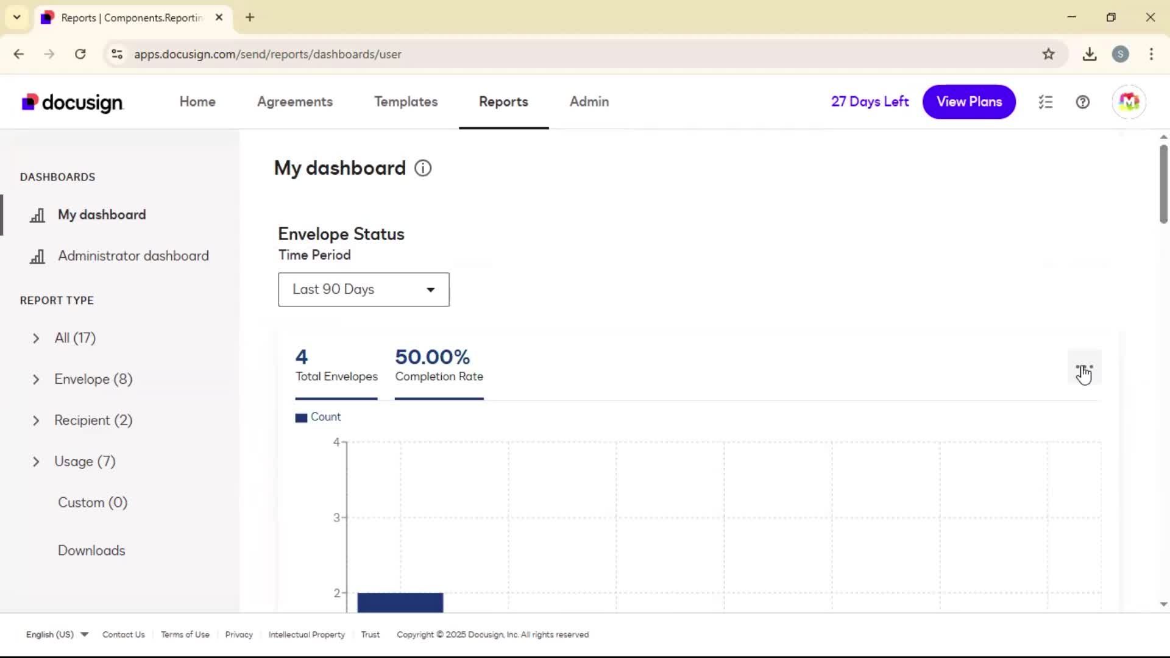
Task: Open browser downloads icon
Action: (x=1090, y=54)
